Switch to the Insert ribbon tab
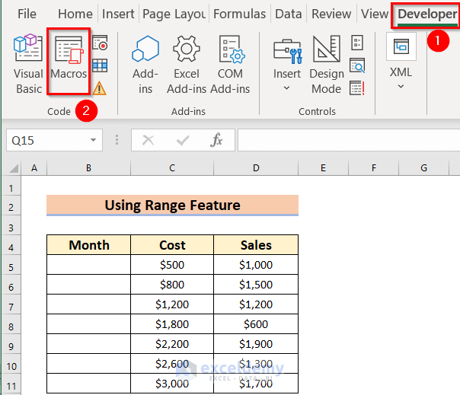 (118, 14)
